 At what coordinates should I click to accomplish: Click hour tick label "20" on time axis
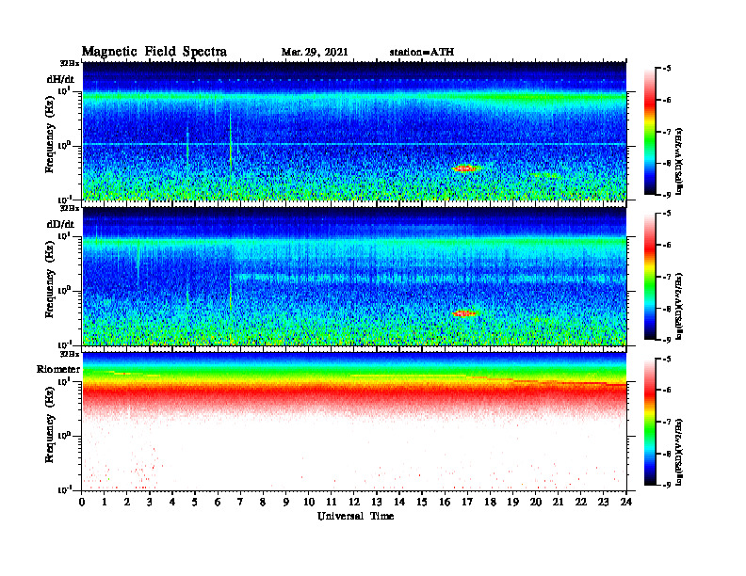[536, 502]
